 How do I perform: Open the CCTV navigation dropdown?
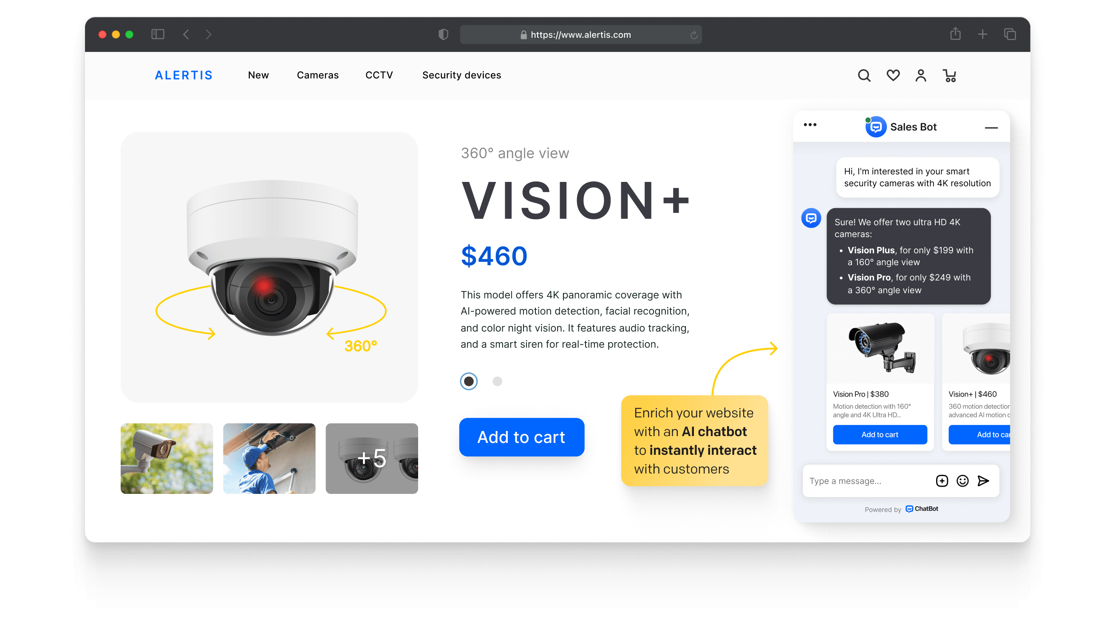tap(380, 74)
